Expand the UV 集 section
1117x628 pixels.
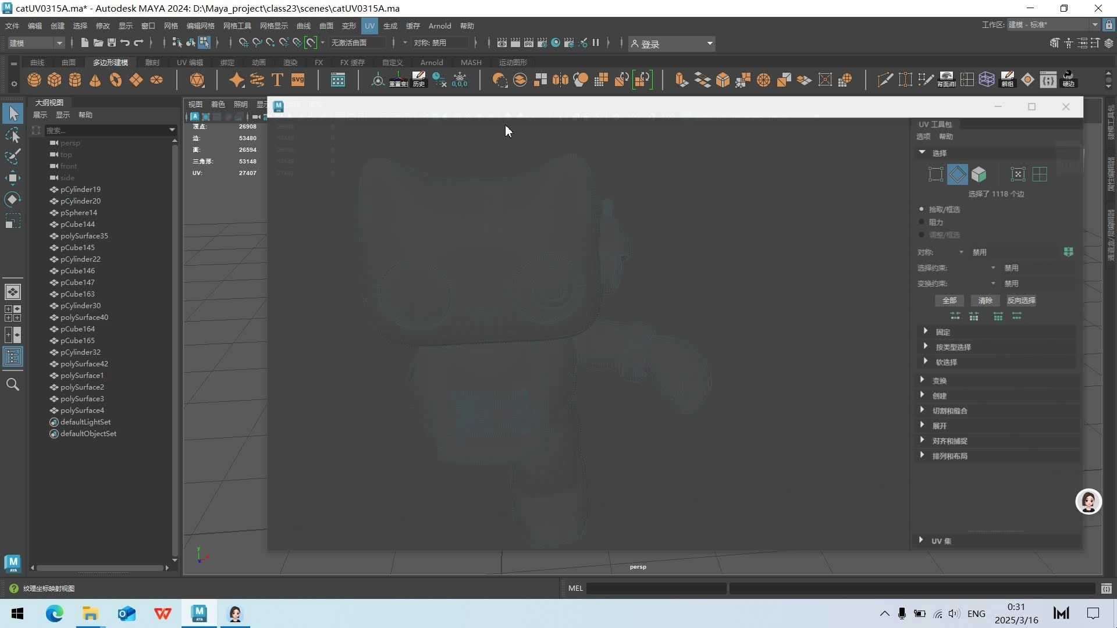point(921,540)
